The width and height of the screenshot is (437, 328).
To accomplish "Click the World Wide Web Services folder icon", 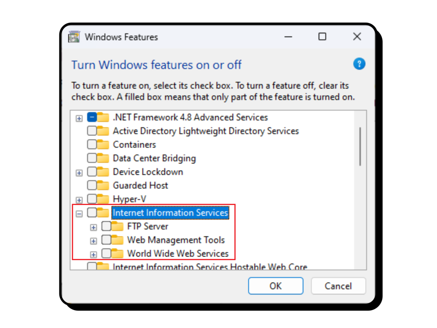I will point(117,254).
